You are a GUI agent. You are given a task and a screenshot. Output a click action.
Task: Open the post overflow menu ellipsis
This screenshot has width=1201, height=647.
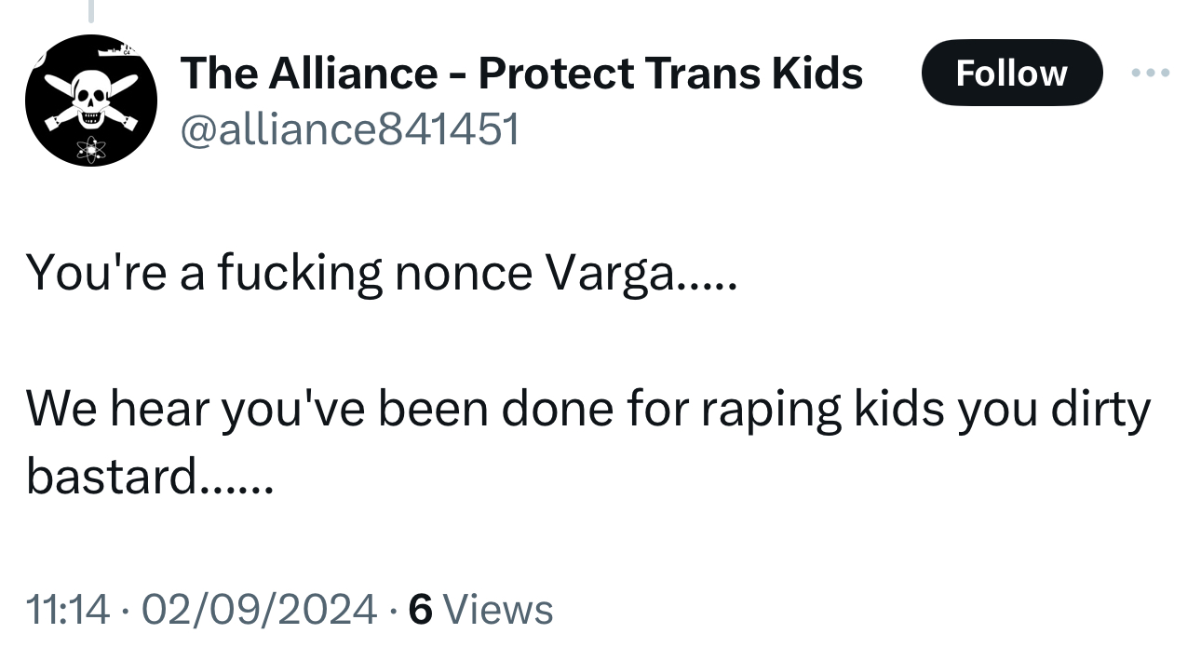point(1151,73)
